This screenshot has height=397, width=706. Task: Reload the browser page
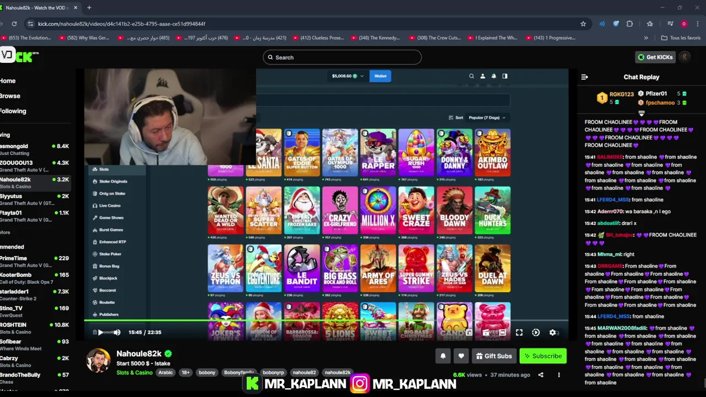coord(14,24)
